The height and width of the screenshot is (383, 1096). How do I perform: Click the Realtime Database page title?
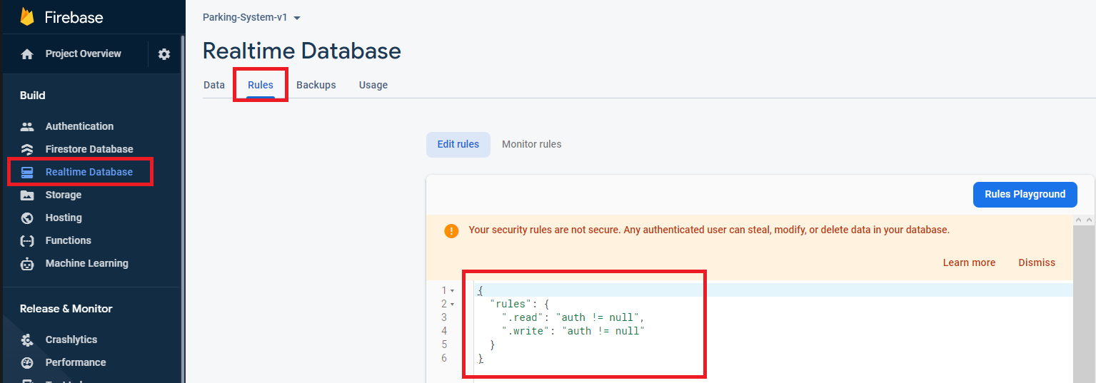[x=302, y=51]
